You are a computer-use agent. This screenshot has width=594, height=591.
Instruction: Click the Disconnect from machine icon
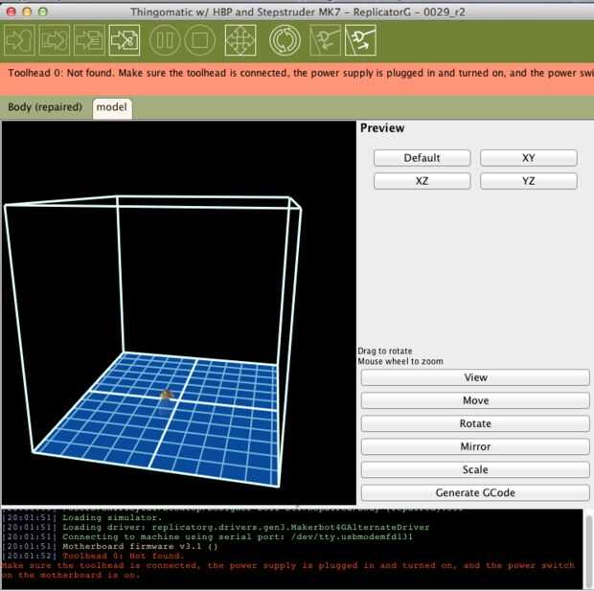tap(360, 40)
